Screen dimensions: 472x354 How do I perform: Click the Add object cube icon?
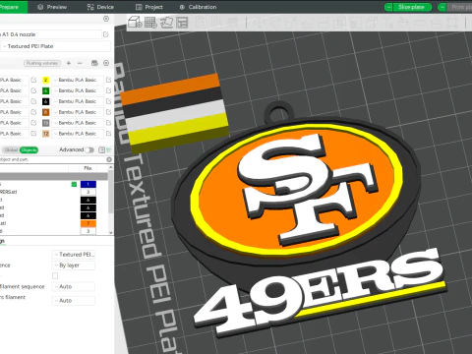point(135,23)
